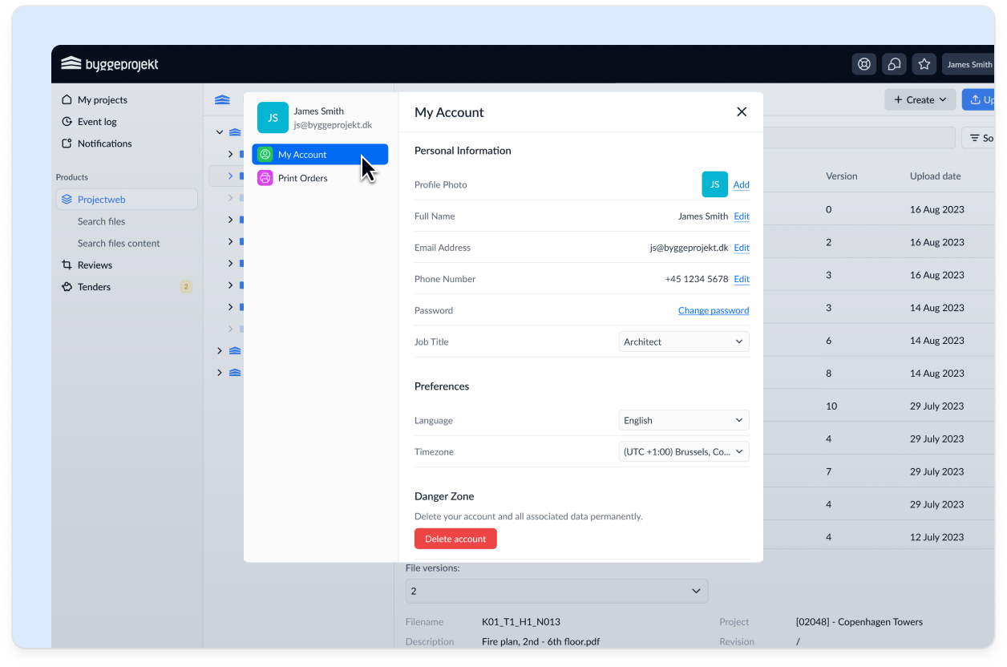Select My Account menu item
Screen dimensions: 1007x667
point(302,155)
